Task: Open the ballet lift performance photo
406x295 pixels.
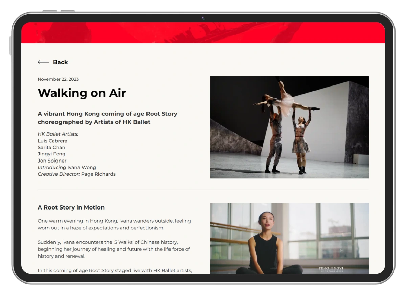Action: tap(290, 127)
